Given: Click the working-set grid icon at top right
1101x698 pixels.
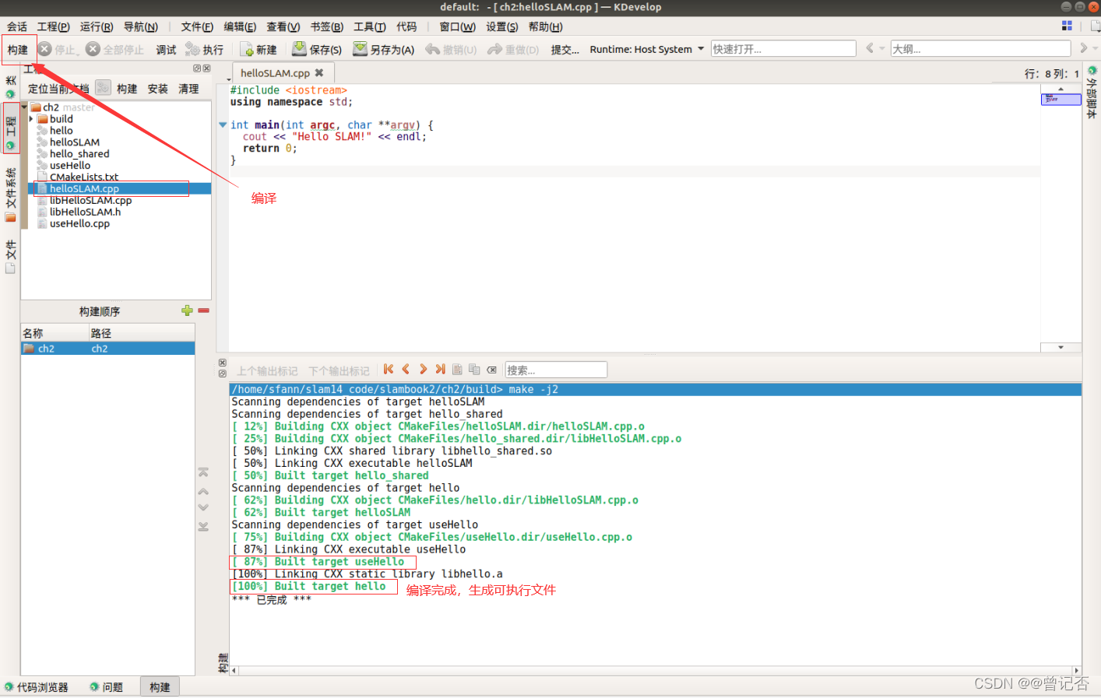Looking at the screenshot, I should (x=1067, y=26).
